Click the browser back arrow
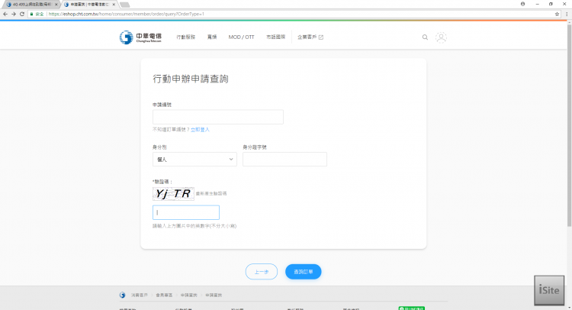Screen dimensions: 572x310 (5, 14)
